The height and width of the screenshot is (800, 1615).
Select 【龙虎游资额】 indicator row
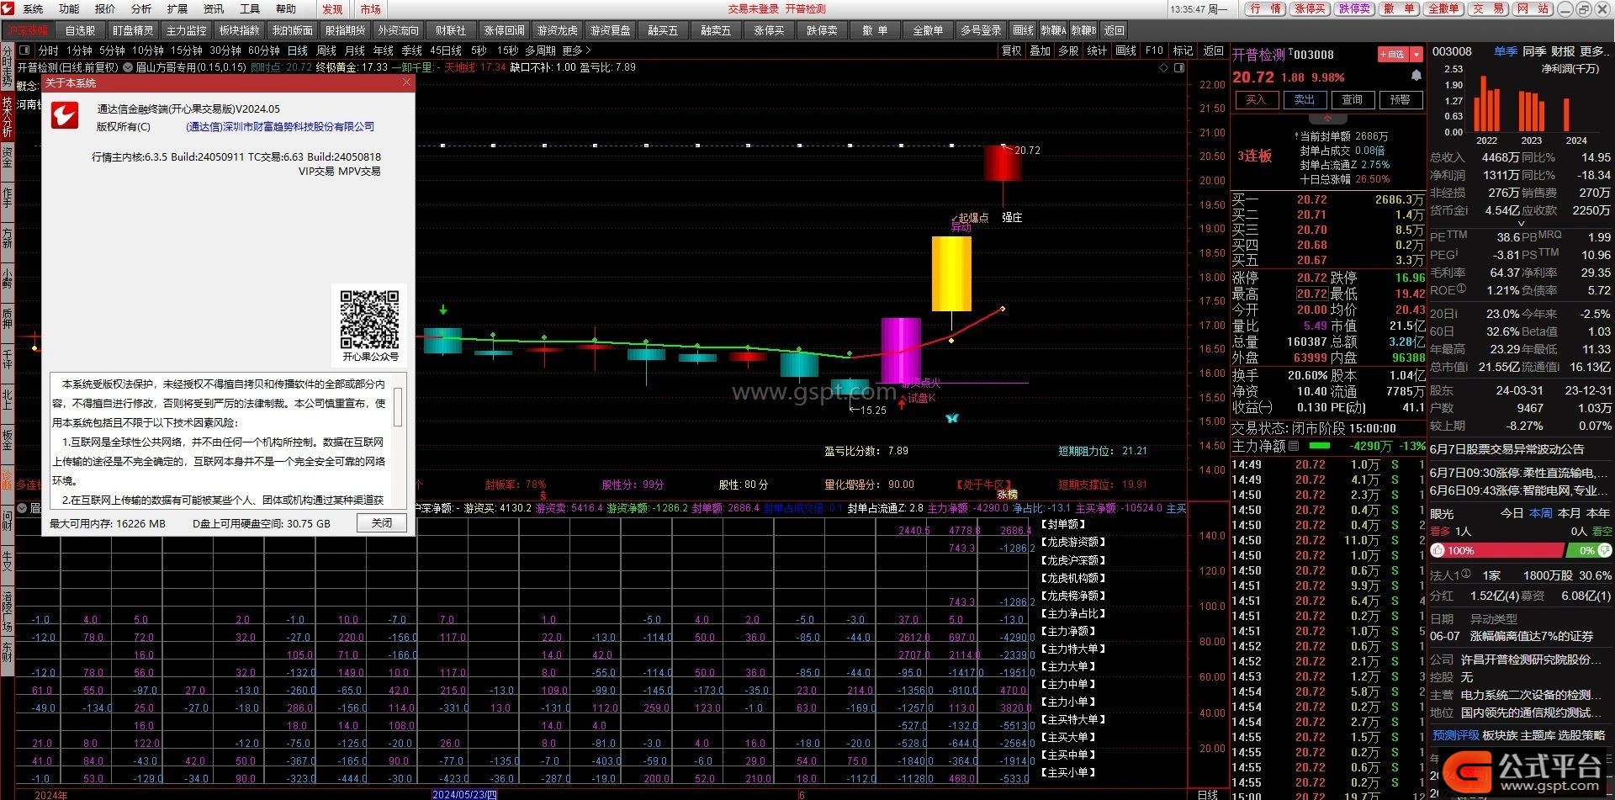click(x=1074, y=542)
